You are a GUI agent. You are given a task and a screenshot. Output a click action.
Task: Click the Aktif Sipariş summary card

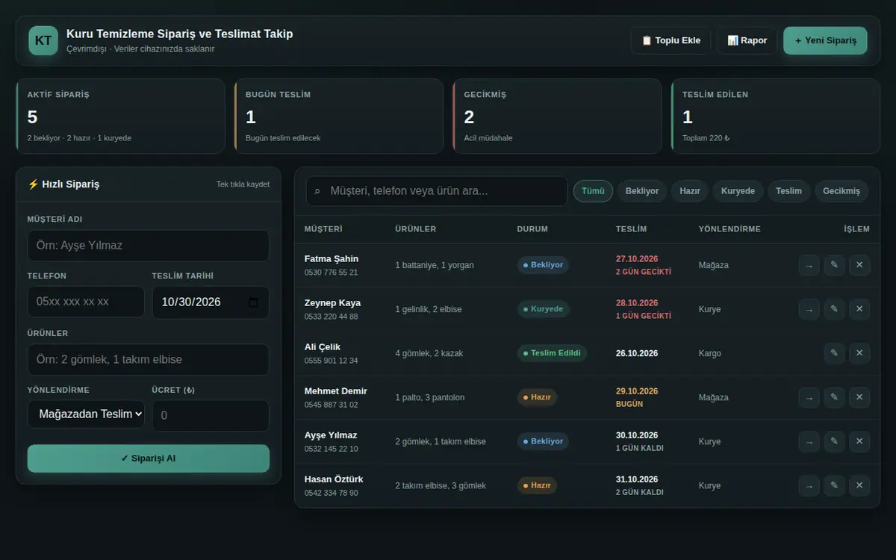pyautogui.click(x=120, y=116)
